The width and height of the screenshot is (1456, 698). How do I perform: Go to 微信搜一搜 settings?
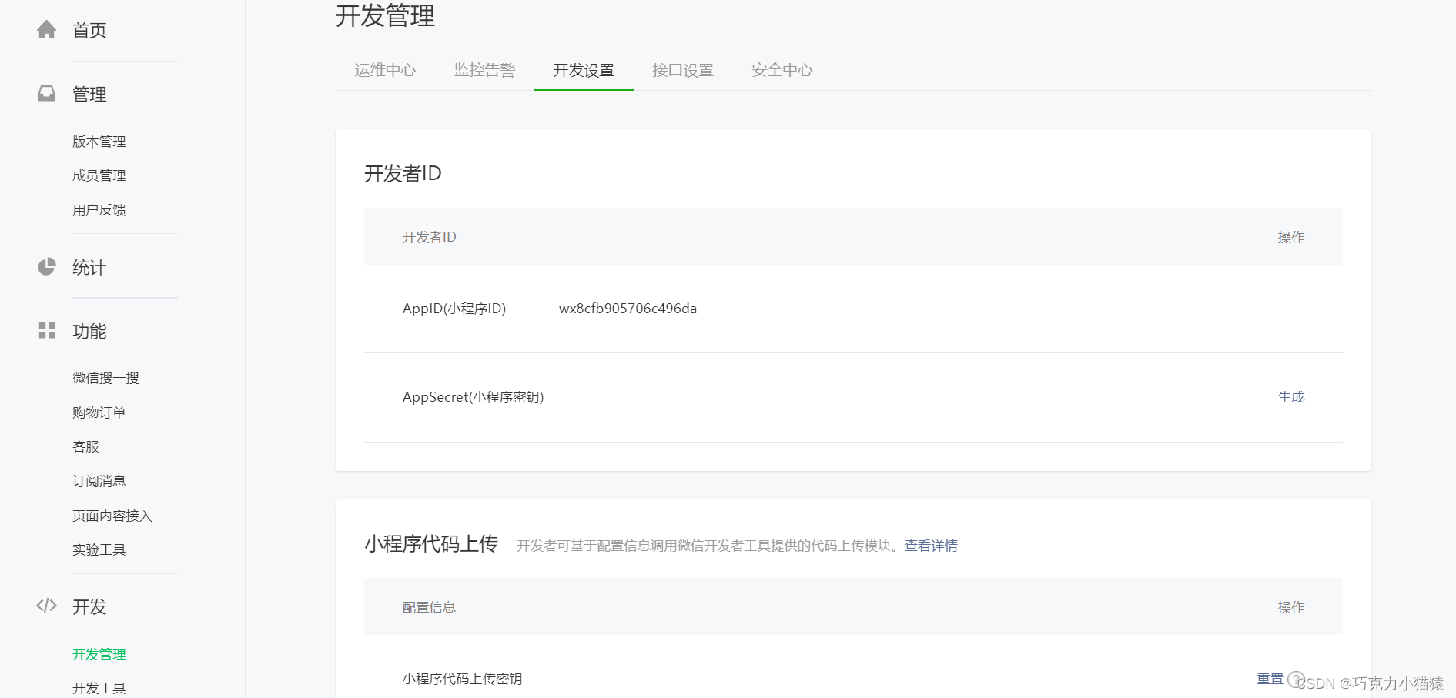[106, 377]
